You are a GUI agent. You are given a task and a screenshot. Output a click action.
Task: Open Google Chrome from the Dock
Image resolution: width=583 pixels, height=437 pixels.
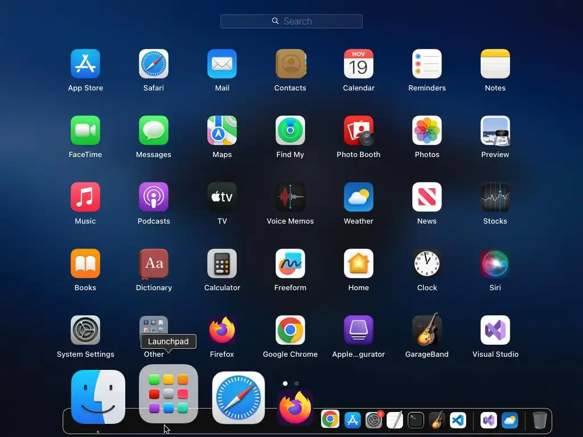coord(330,419)
